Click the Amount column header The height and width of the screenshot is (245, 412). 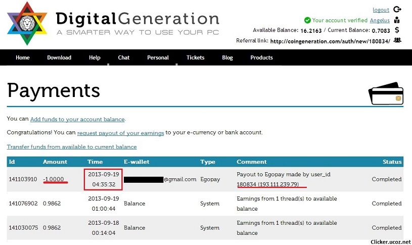click(55, 162)
